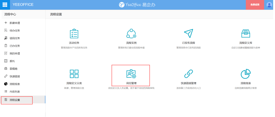This screenshot has height=117, width=275.
Task: Click the 岗位管理 label
Action: (131, 83)
